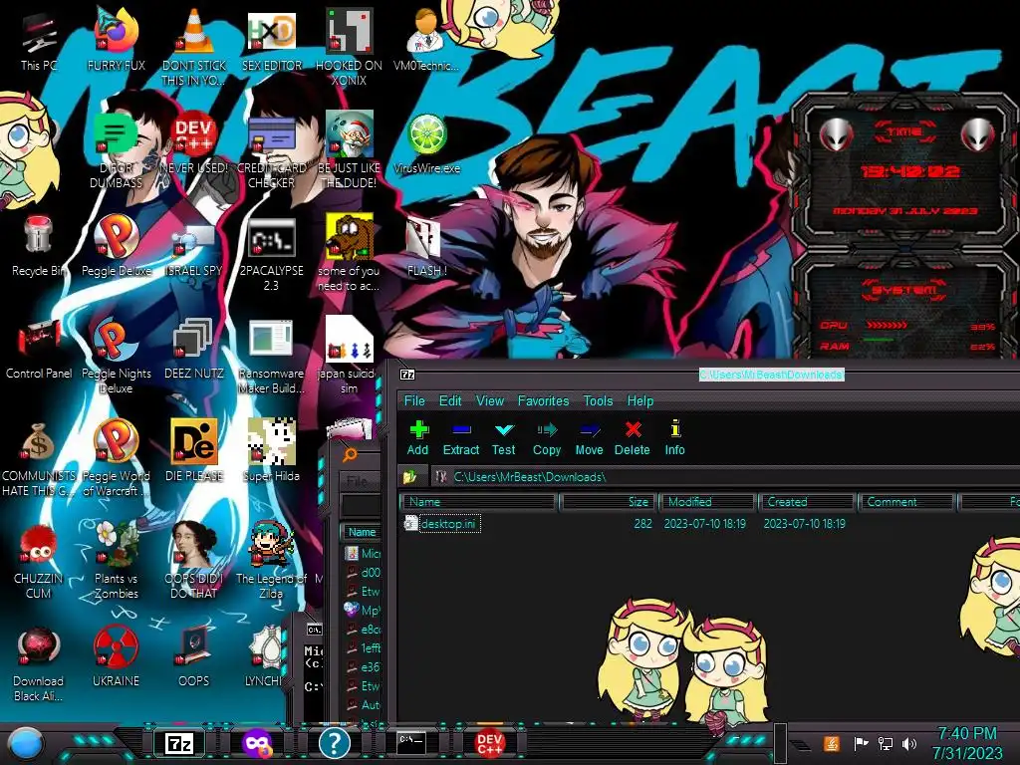Open the Tools menu in 7-Zip
The width and height of the screenshot is (1020, 765).
pyautogui.click(x=598, y=400)
